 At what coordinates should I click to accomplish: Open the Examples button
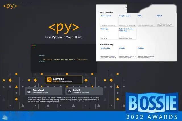[64, 80]
